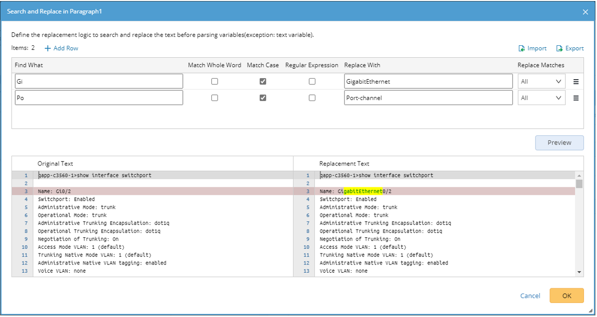Click 'Switchport: Enabled' in Original Text

tap(66, 199)
